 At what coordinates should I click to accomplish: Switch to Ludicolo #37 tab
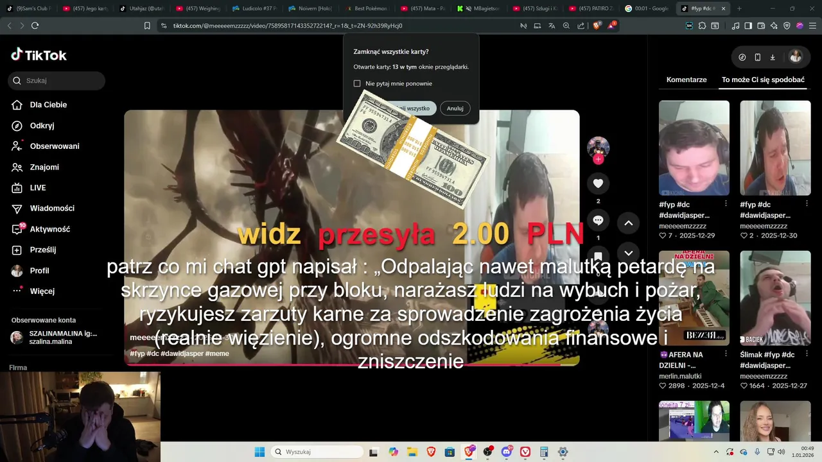[x=254, y=8]
